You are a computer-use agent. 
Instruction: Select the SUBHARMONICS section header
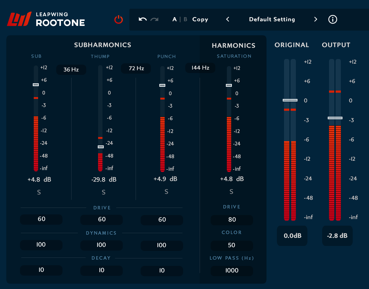click(x=102, y=45)
